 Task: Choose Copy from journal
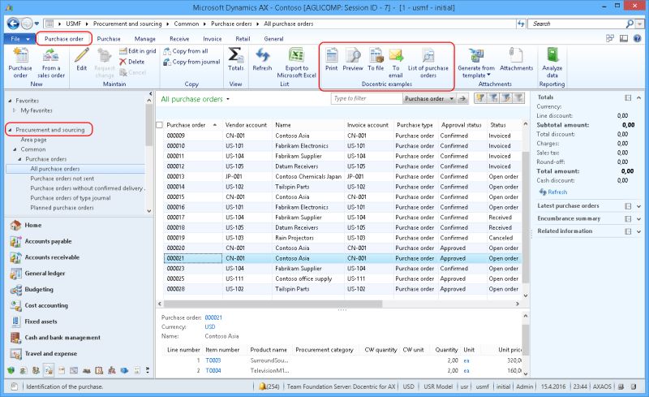(191, 62)
